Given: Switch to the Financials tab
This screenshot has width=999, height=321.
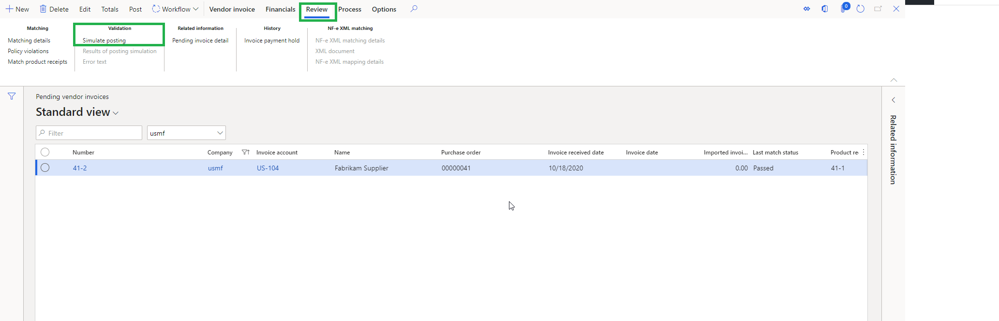Looking at the screenshot, I should click(280, 9).
